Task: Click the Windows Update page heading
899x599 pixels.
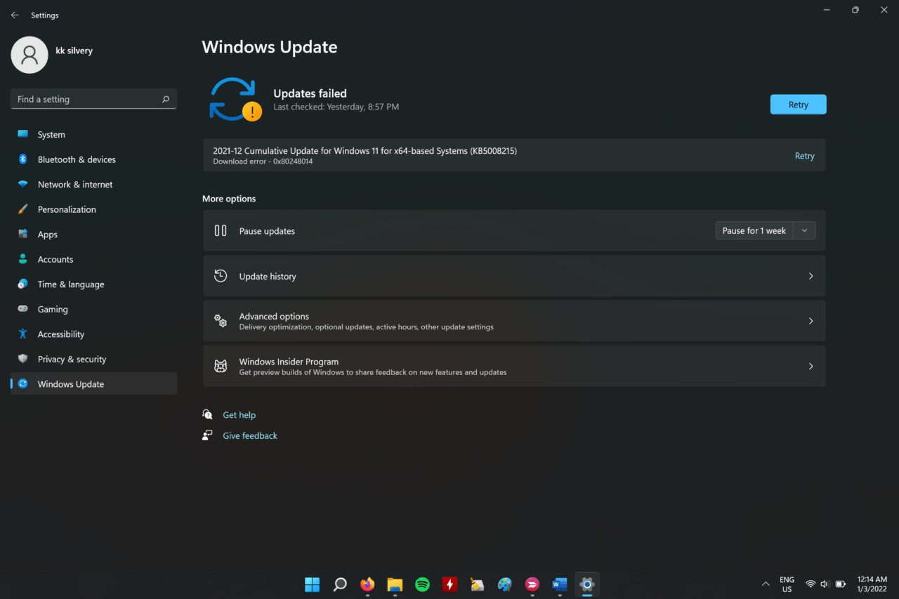Action: [270, 47]
